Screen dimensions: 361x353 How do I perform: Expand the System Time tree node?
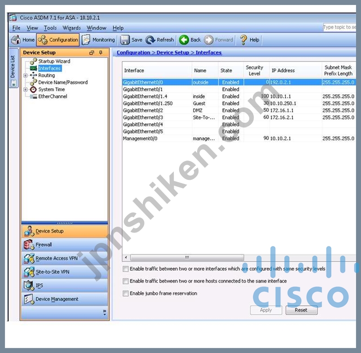(25, 89)
